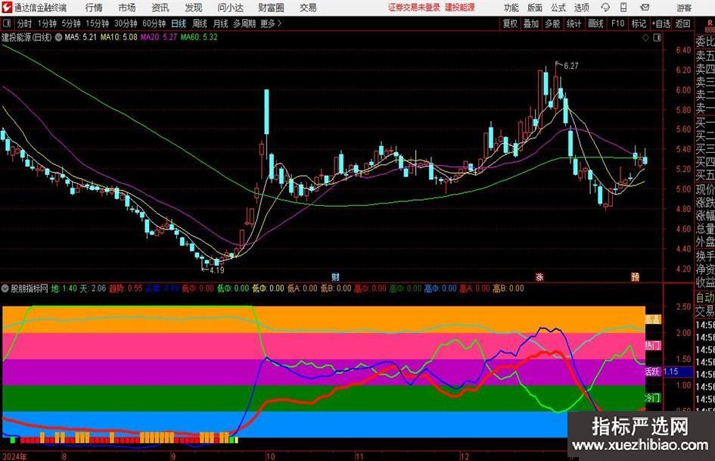The width and height of the screenshot is (715, 461).
Task: Open the F10 company info button
Action: pos(617,23)
